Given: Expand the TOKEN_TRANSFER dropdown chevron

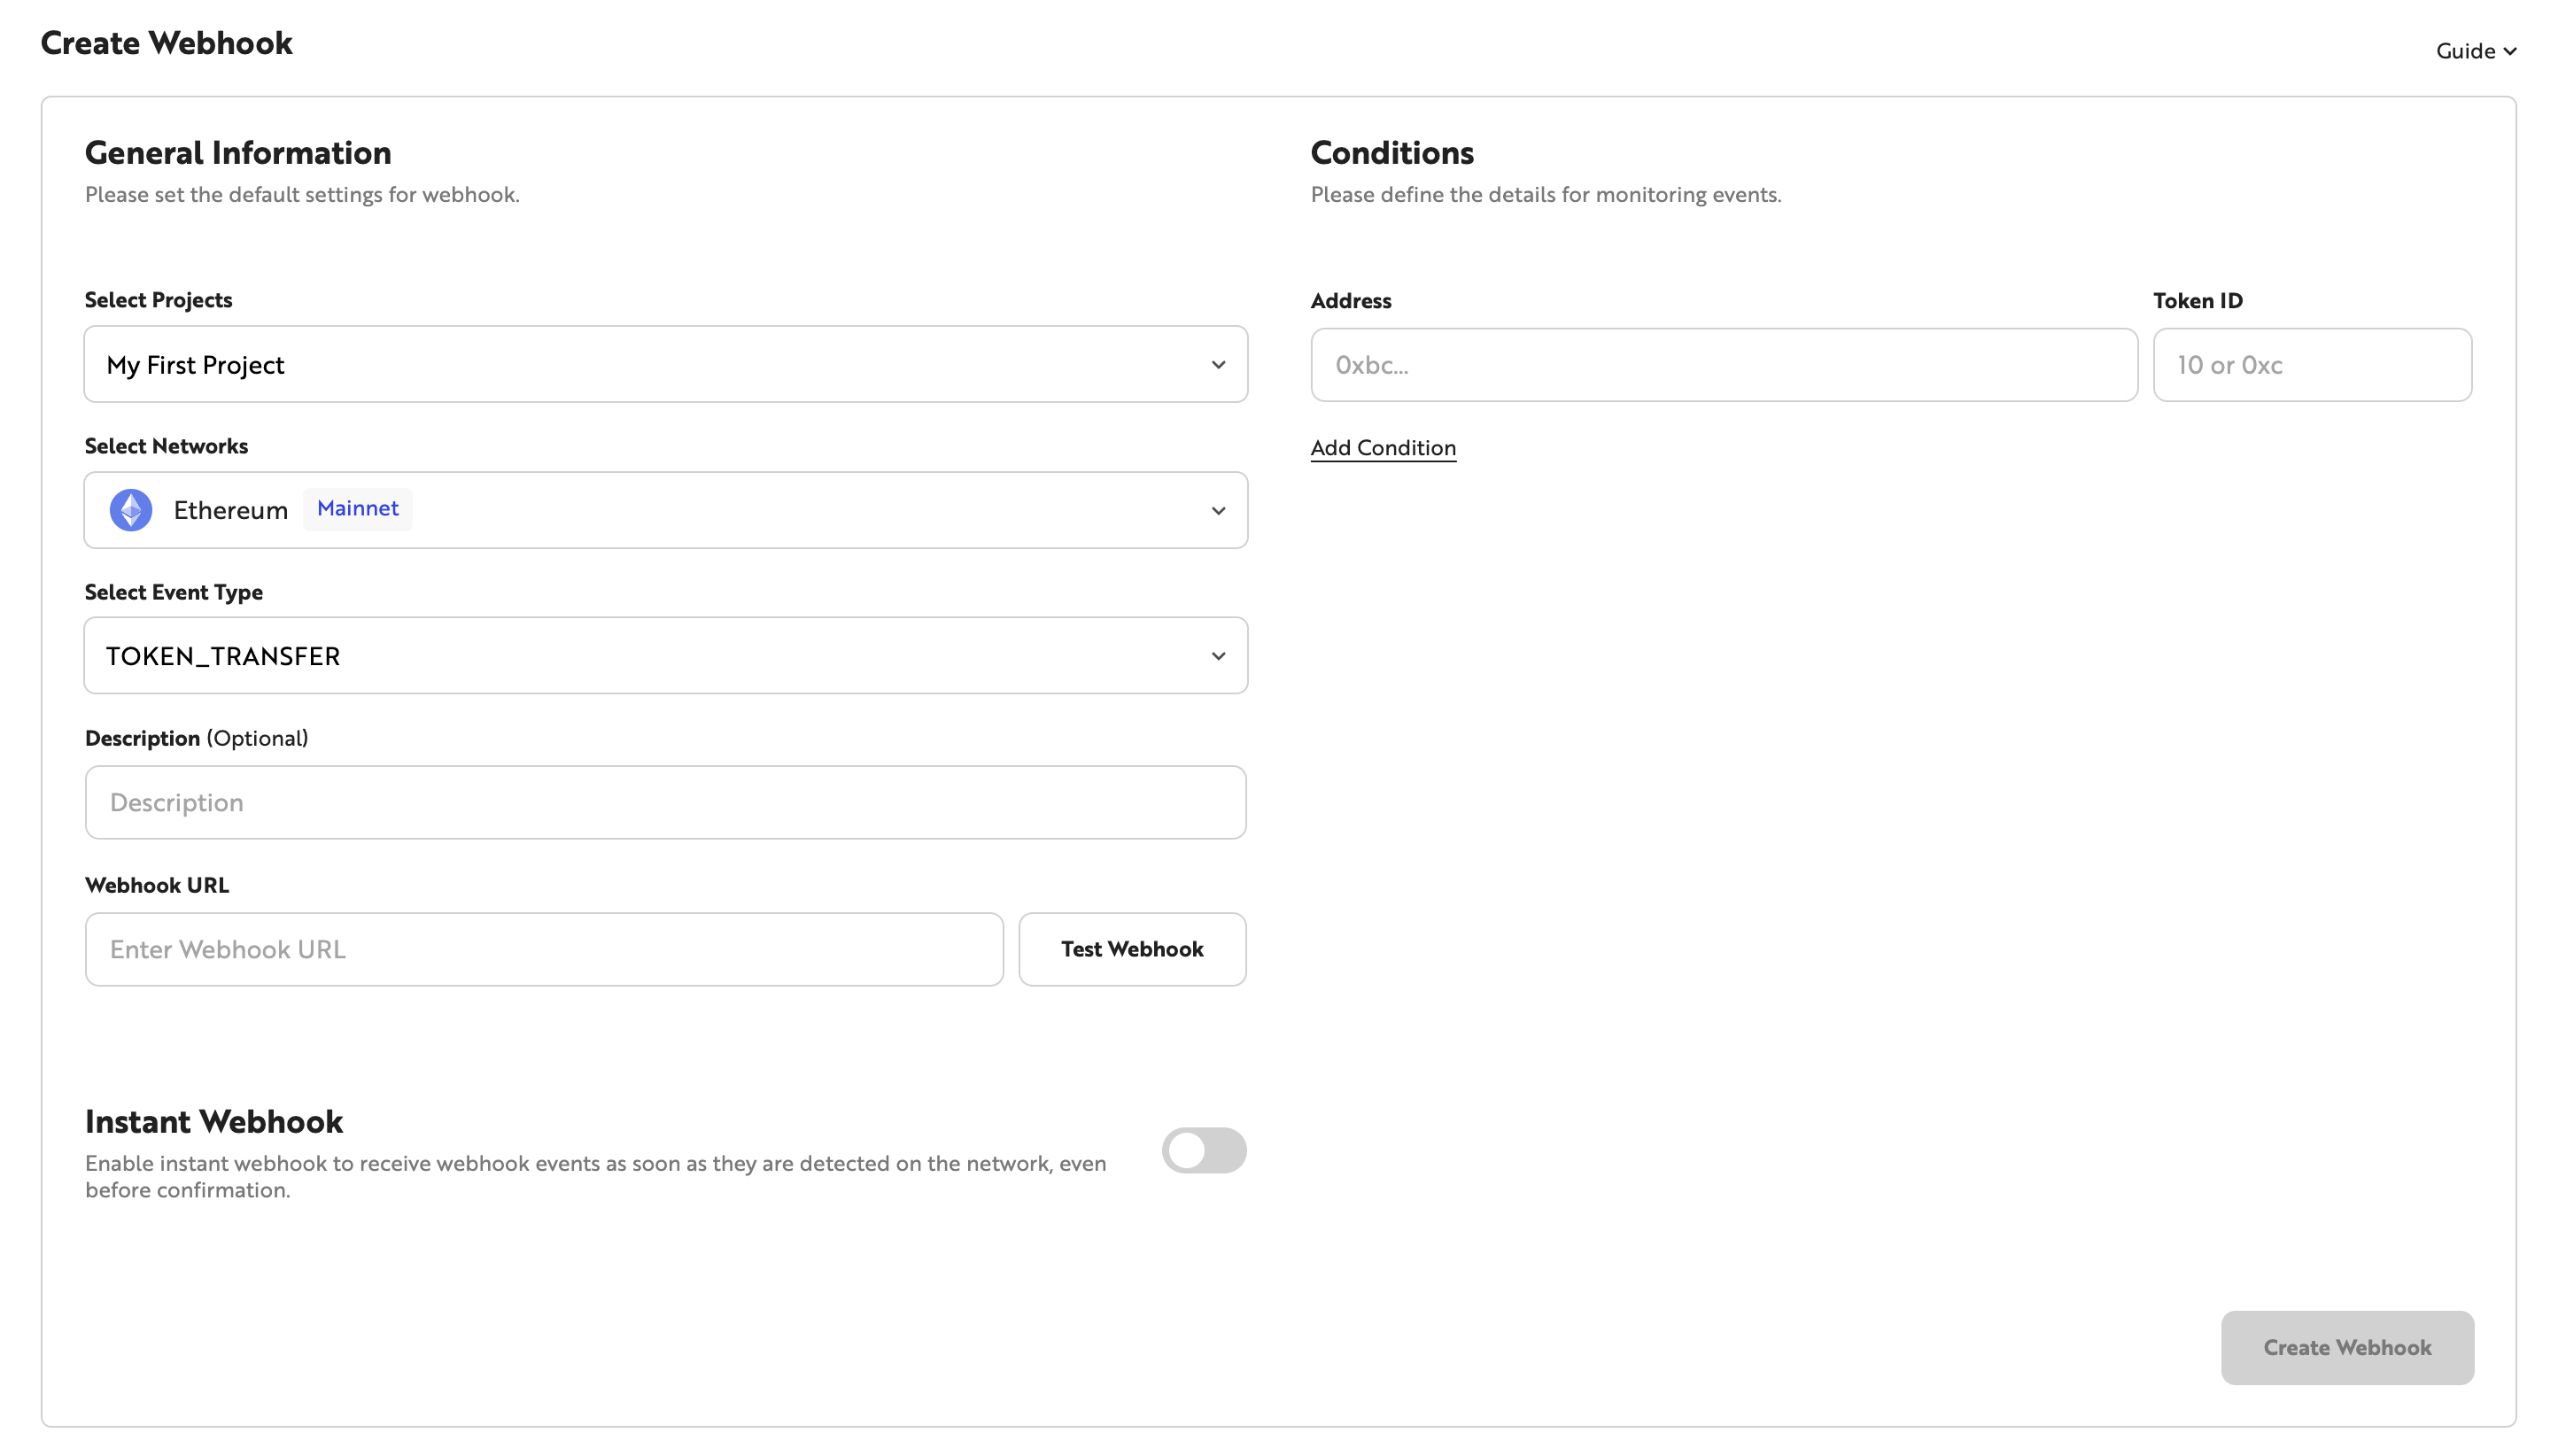Looking at the screenshot, I should pyautogui.click(x=1219, y=655).
